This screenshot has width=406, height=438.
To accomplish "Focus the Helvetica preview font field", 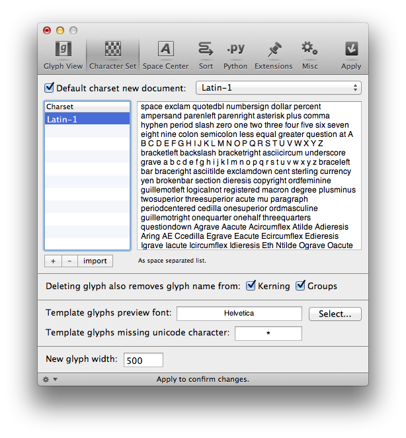I will (239, 314).
